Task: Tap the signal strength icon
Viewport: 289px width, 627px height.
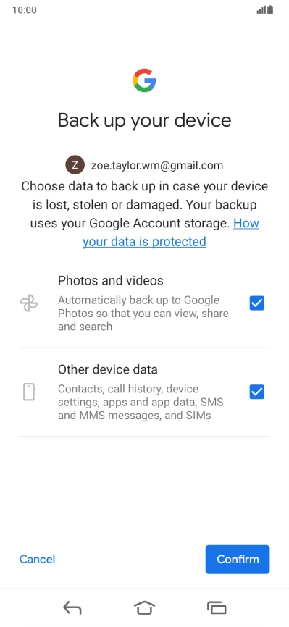Action: [261, 10]
